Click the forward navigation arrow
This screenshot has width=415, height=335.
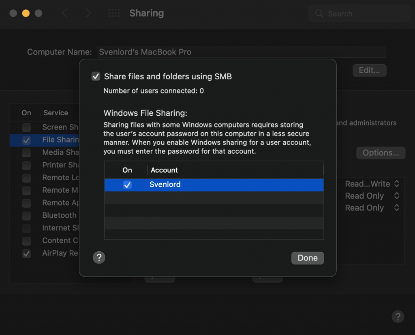(x=88, y=13)
